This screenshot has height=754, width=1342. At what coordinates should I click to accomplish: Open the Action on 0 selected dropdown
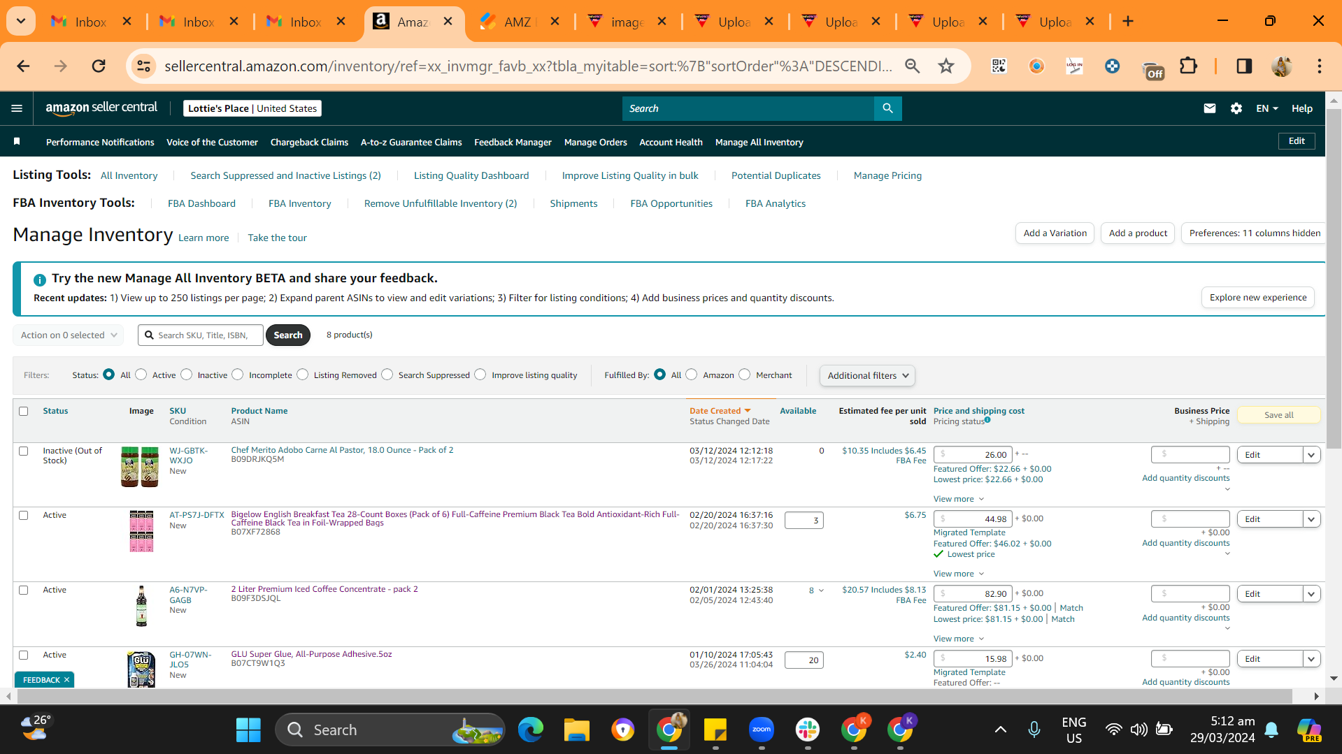(x=69, y=335)
